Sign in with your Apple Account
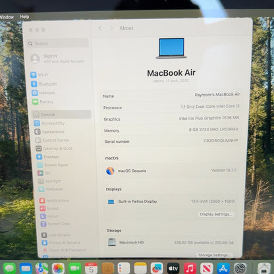Viewport: 274px width, 274px height. (x=57, y=59)
